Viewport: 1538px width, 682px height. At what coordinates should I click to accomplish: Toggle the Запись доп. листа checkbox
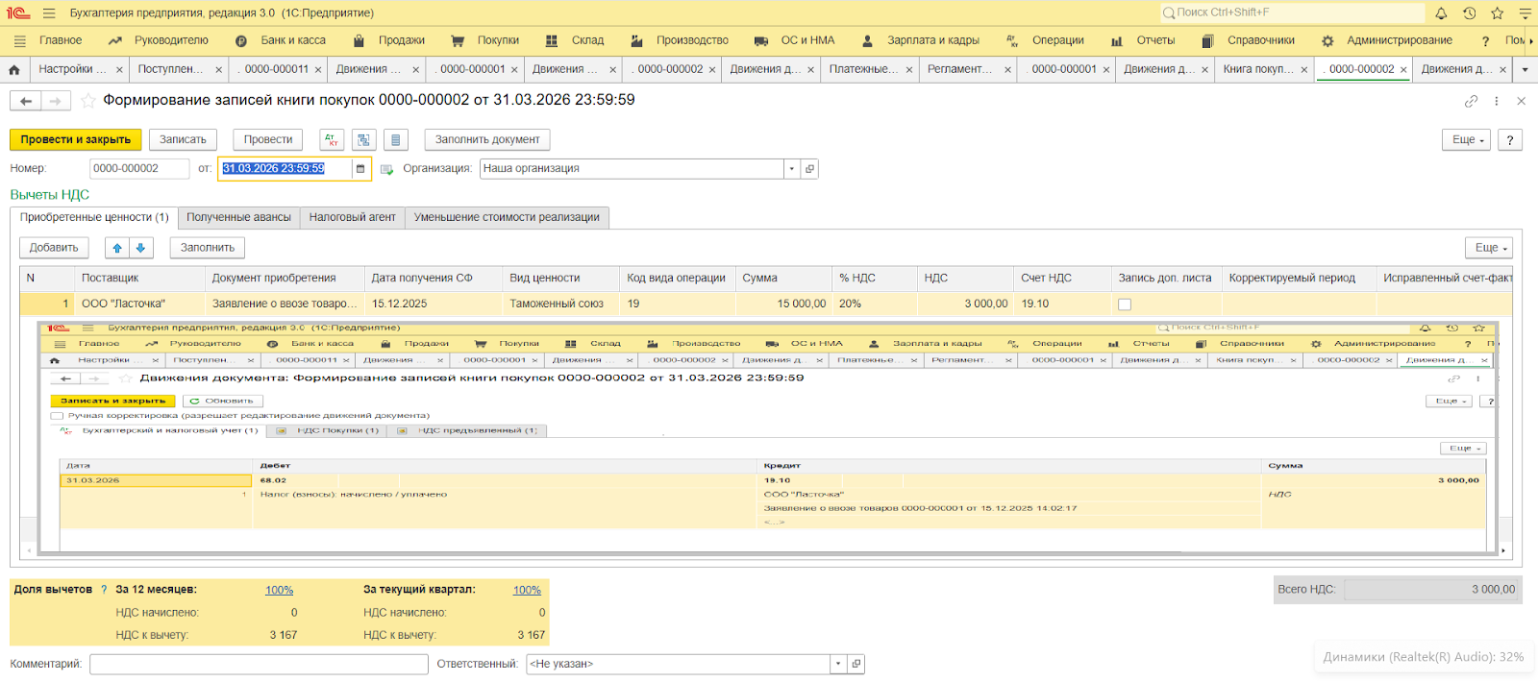point(1125,304)
